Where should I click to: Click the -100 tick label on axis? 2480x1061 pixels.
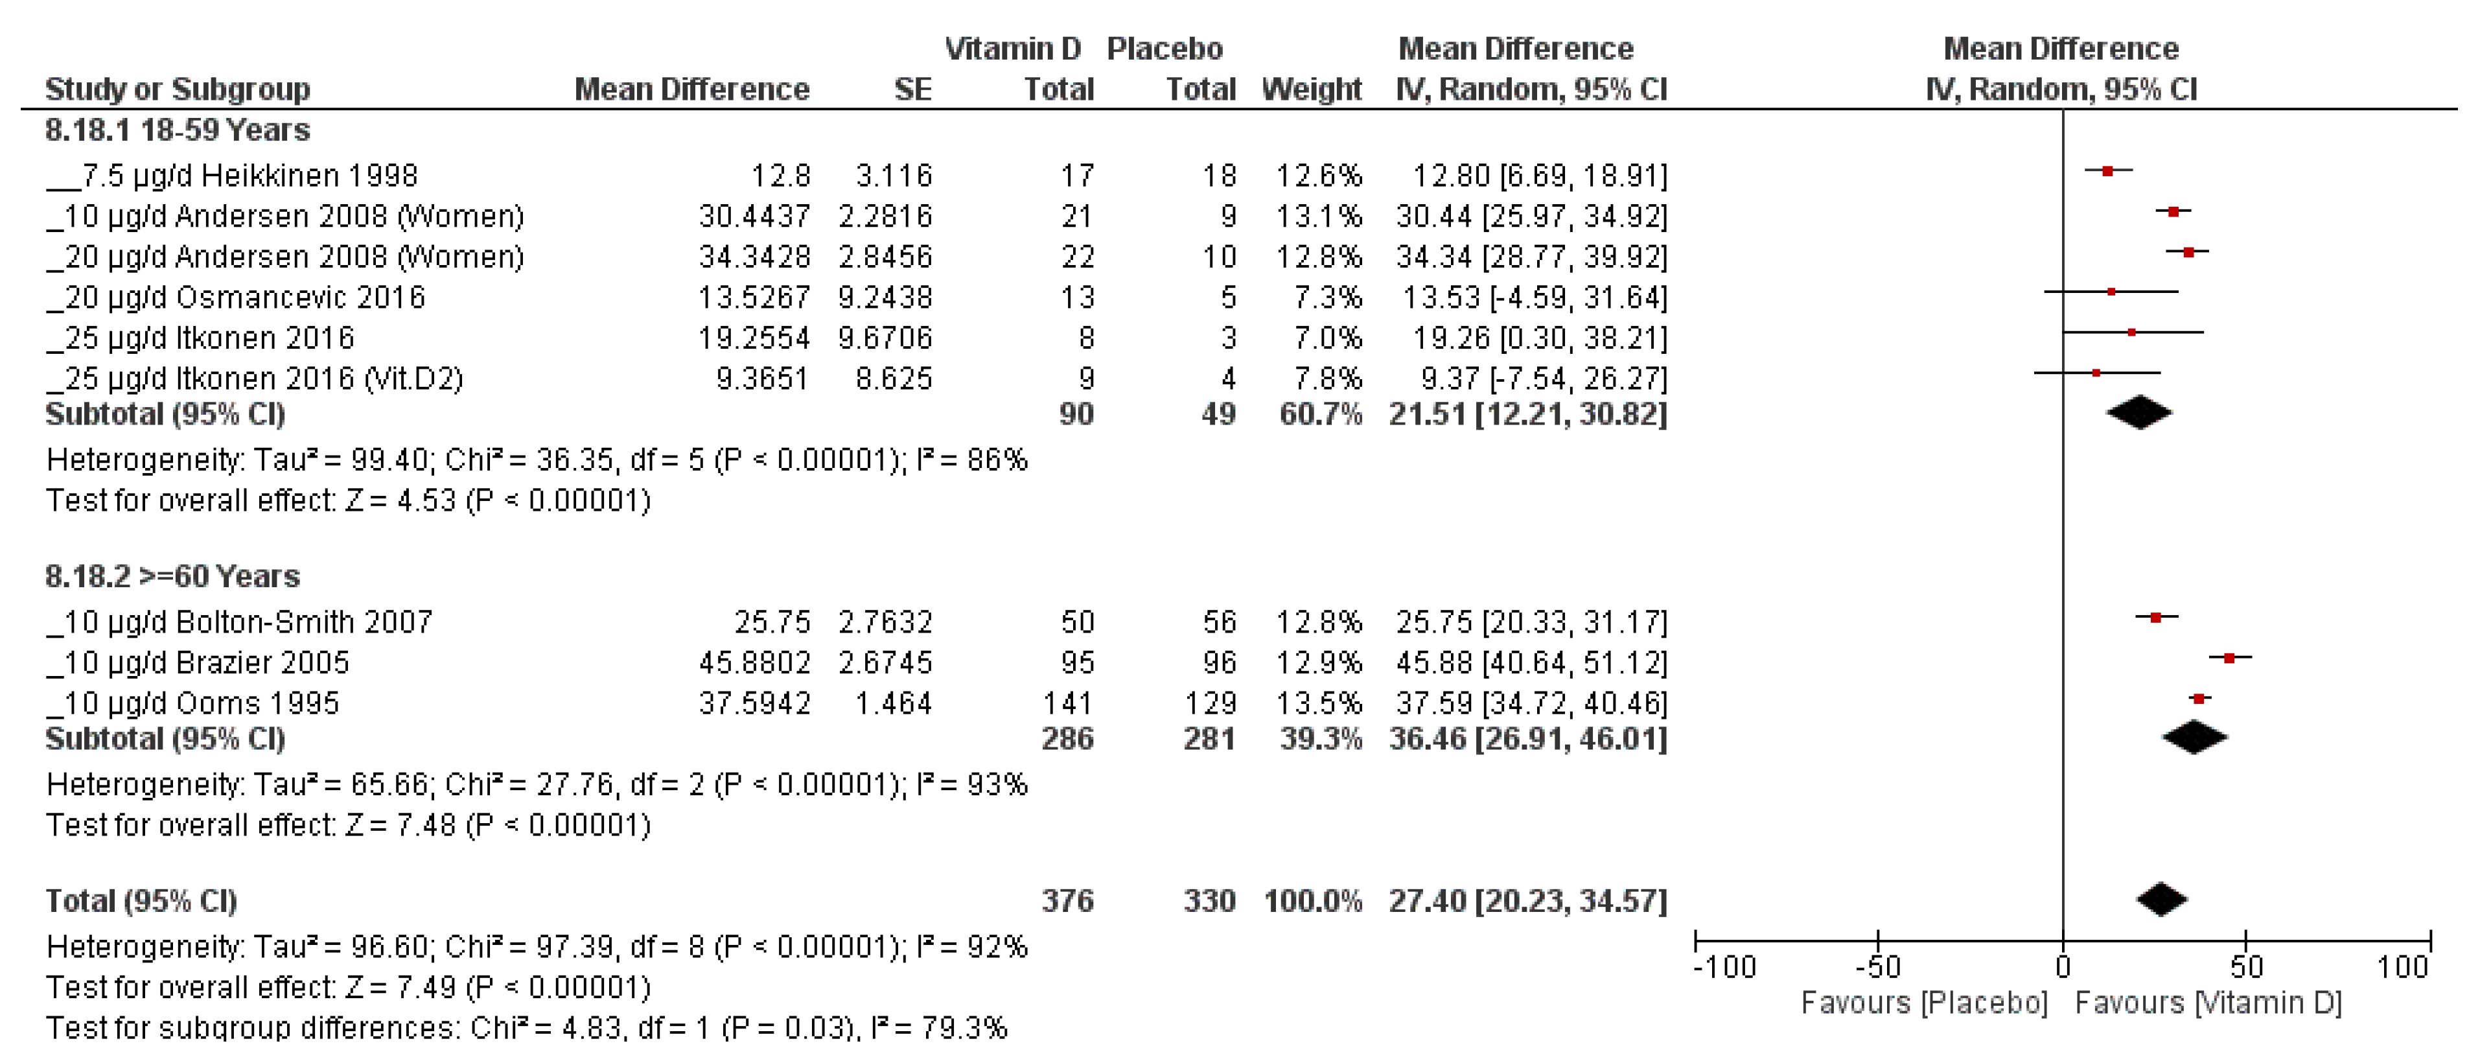(1724, 966)
